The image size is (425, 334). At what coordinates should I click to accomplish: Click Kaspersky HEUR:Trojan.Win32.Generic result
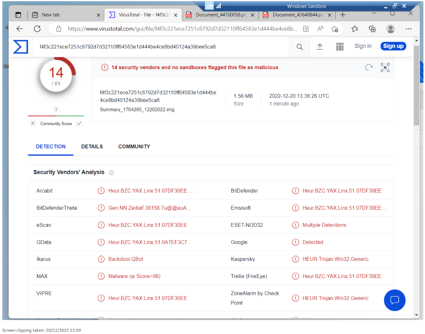pos(336,259)
